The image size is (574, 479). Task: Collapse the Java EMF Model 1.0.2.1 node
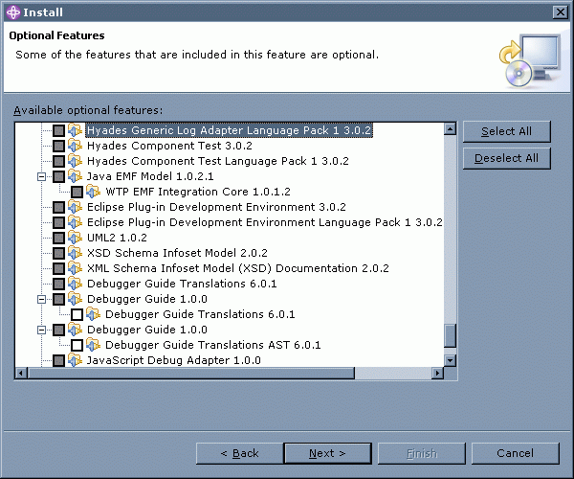click(x=42, y=177)
